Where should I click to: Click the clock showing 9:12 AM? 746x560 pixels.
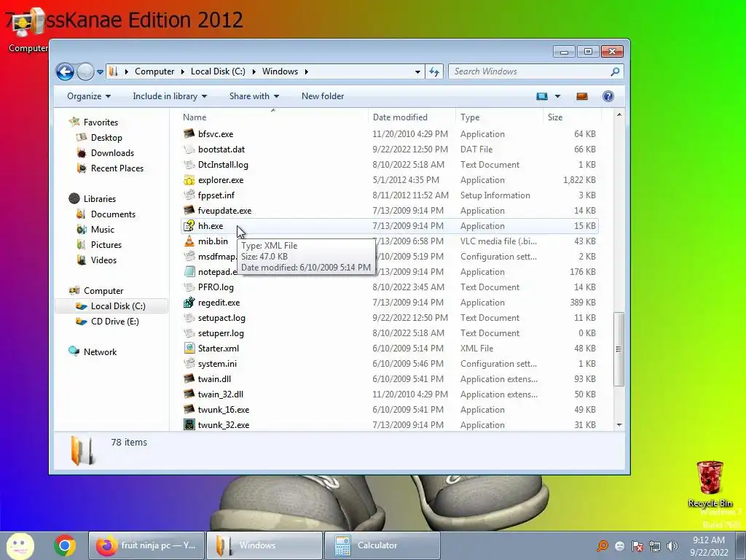pyautogui.click(x=709, y=540)
